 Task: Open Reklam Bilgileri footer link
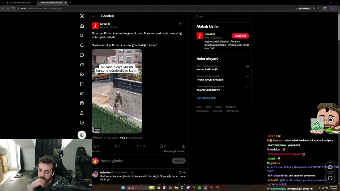(x=203, y=111)
